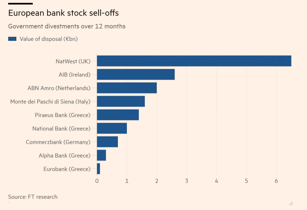This screenshot has width=307, height=210.
Task: Select the small Eurobank (Greece) bar
Action: (x=99, y=169)
